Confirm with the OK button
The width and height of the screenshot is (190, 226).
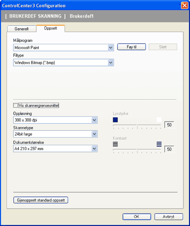click(137, 216)
